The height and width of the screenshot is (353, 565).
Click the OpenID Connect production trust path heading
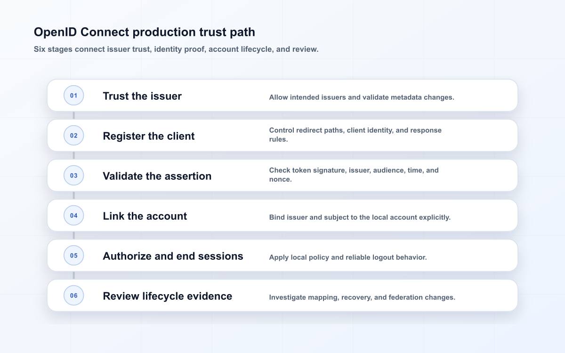point(145,32)
